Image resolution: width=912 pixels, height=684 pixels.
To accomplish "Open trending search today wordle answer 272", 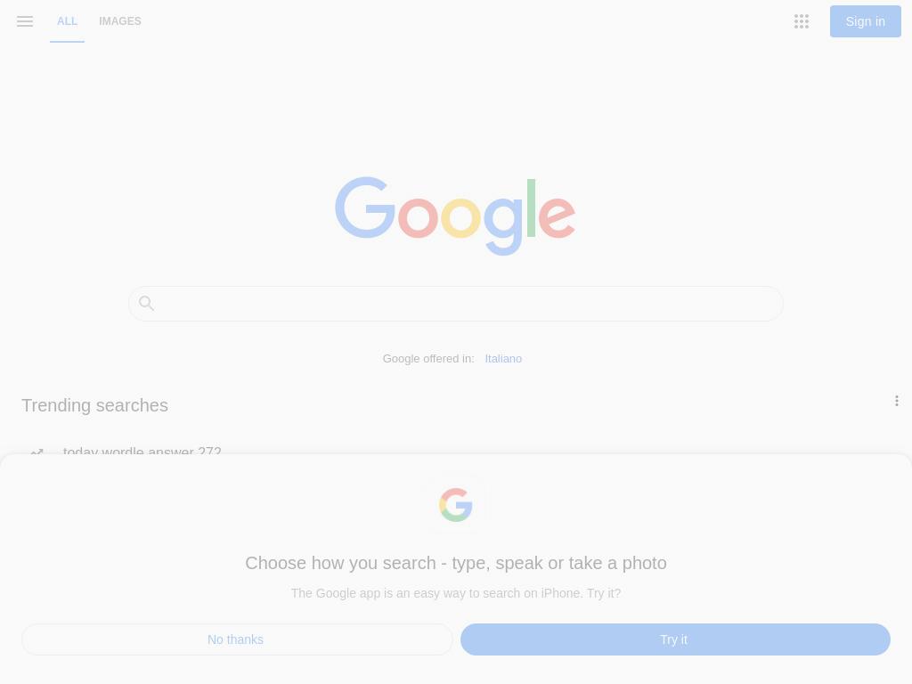I will [142, 451].
